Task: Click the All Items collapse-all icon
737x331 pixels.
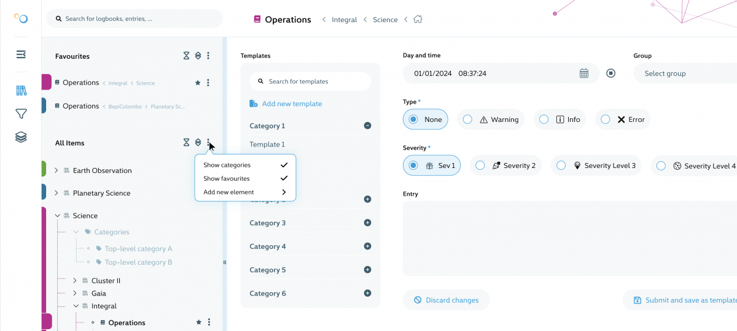Action: 198,142
